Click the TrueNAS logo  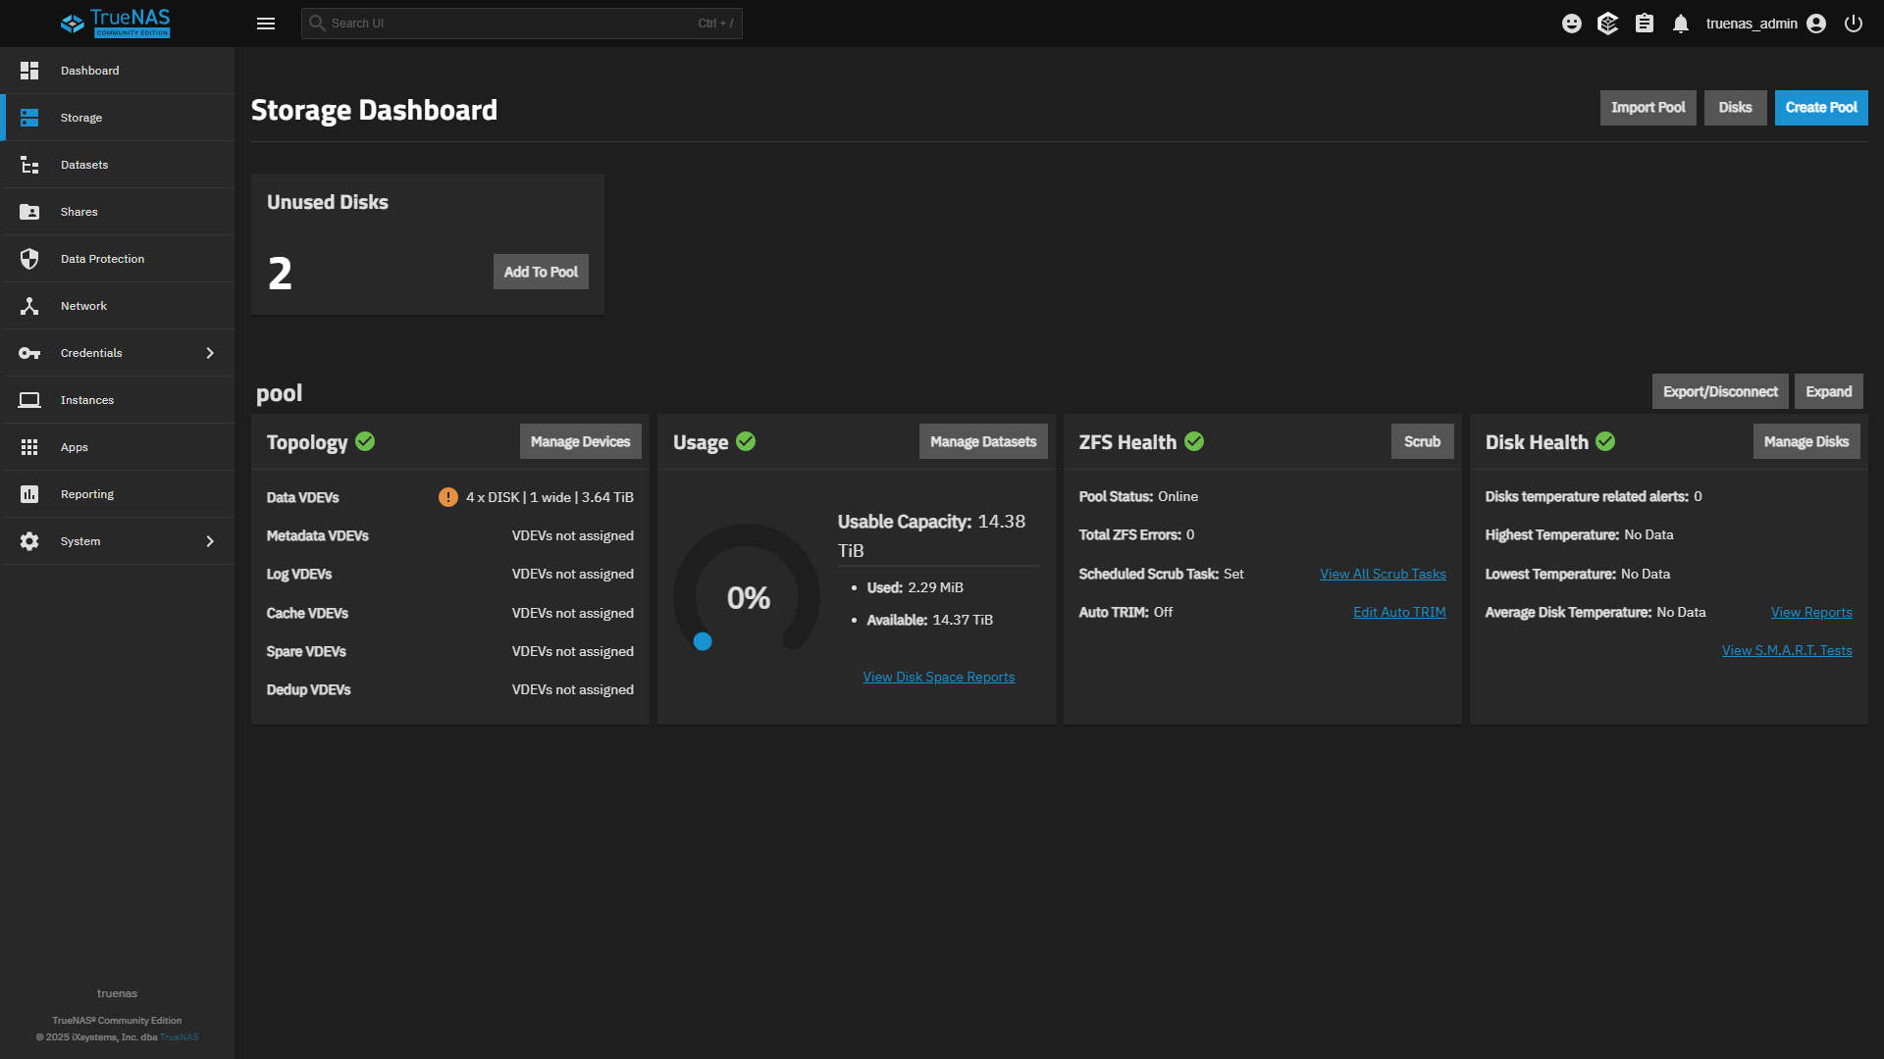pos(116,24)
